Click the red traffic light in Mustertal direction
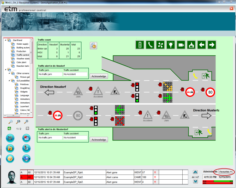The width and height of the screenshot is (236, 188). point(96,121)
